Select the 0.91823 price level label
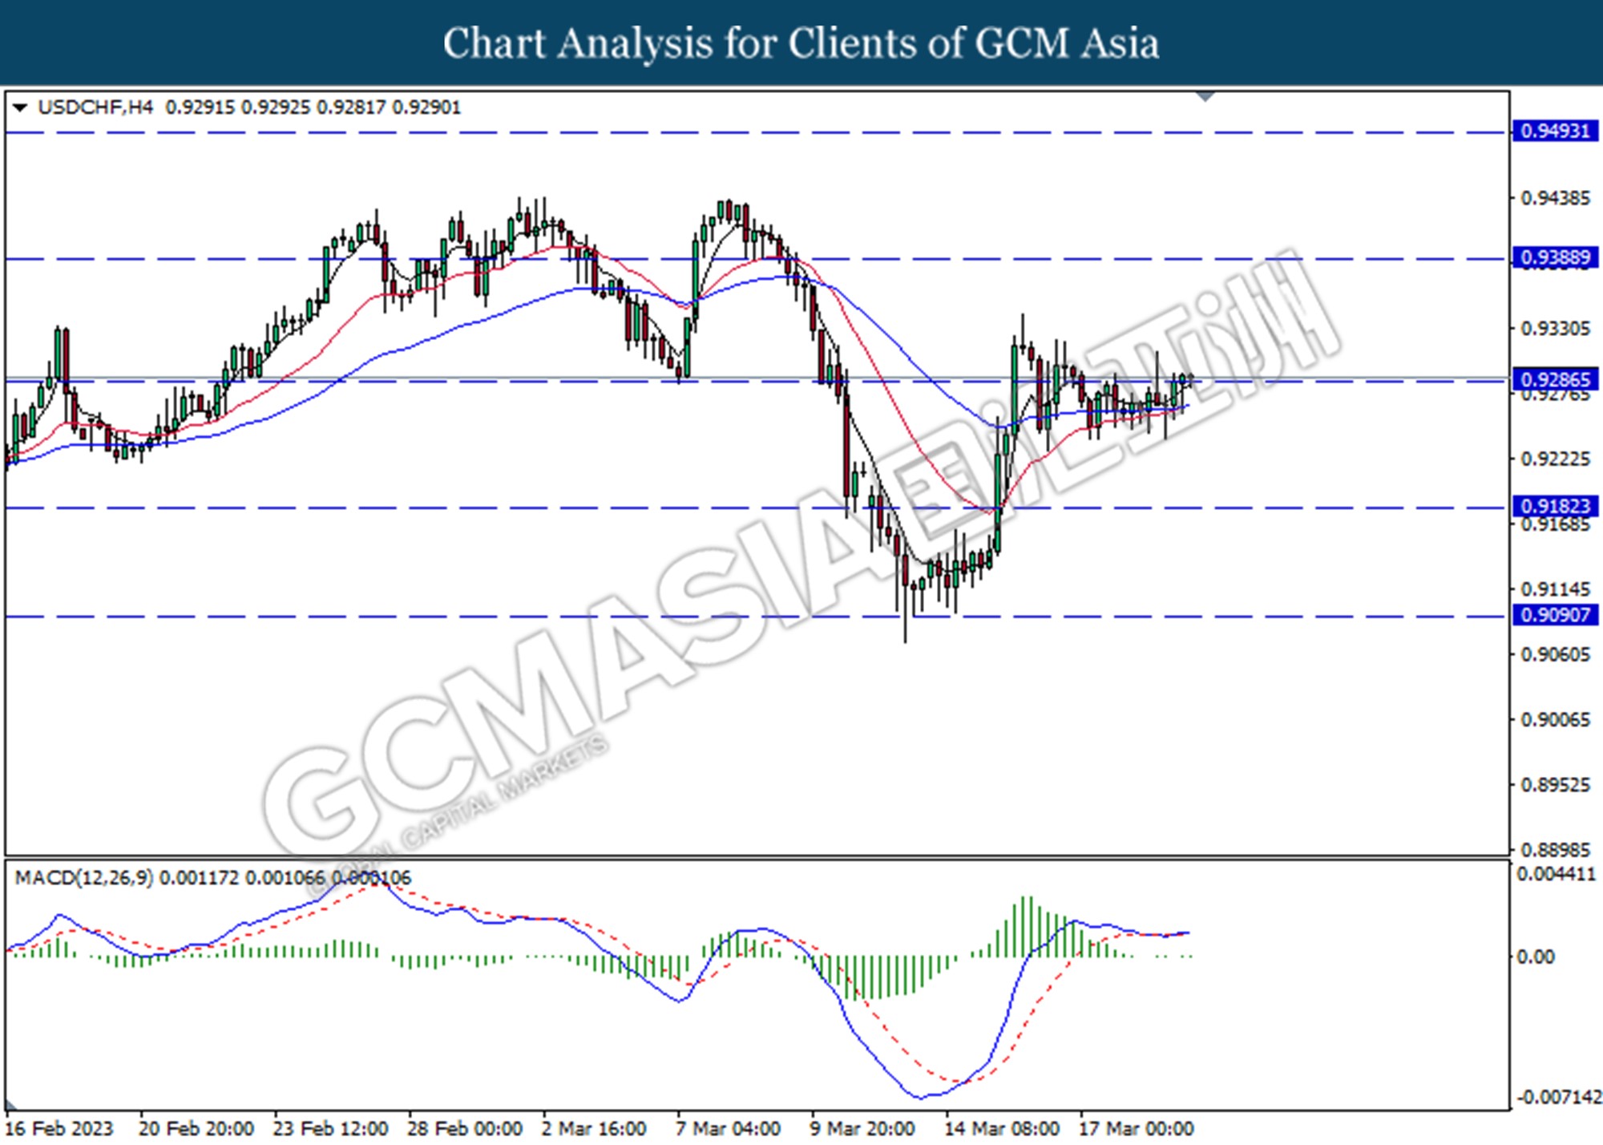The width and height of the screenshot is (1603, 1145). (1555, 506)
